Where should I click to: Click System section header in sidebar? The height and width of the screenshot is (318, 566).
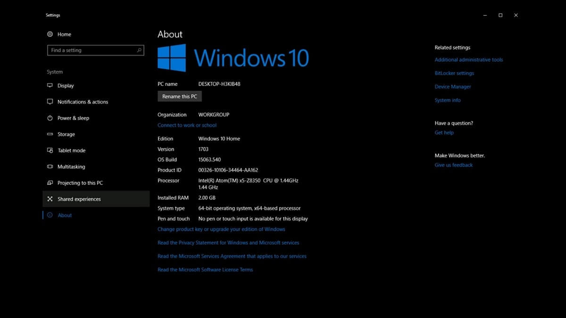(x=55, y=72)
